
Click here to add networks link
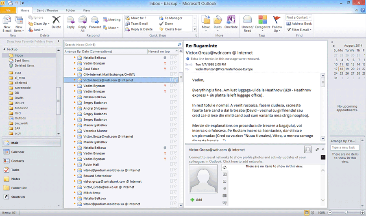(243, 162)
